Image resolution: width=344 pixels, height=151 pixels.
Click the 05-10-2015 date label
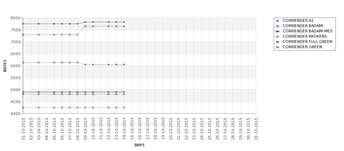[54, 129]
